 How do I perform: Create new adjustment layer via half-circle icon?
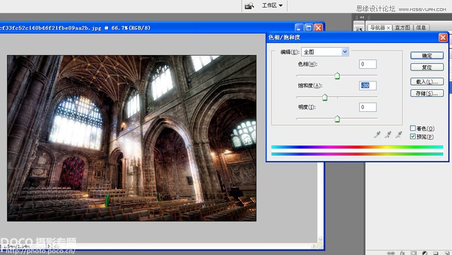point(424,252)
